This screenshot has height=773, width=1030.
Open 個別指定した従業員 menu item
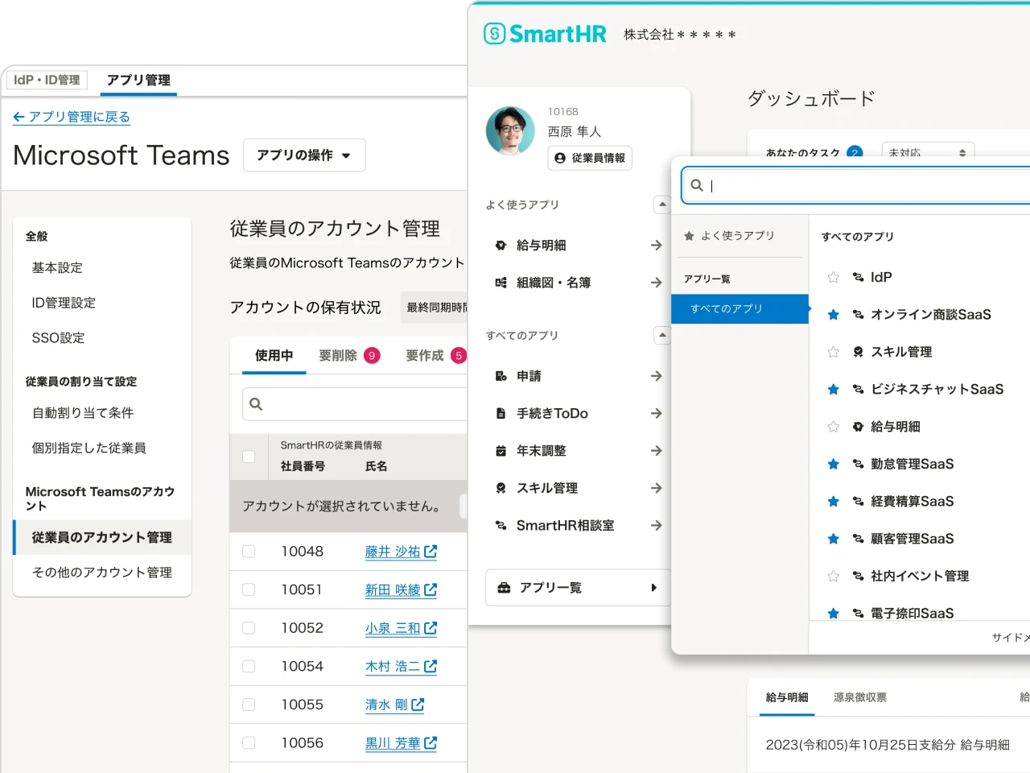[89, 449]
